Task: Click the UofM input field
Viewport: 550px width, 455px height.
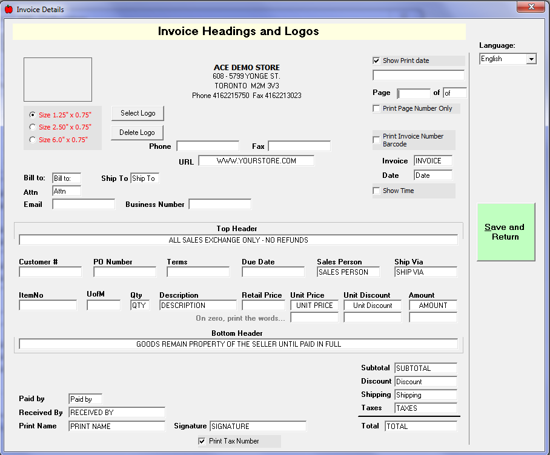Action: (104, 306)
